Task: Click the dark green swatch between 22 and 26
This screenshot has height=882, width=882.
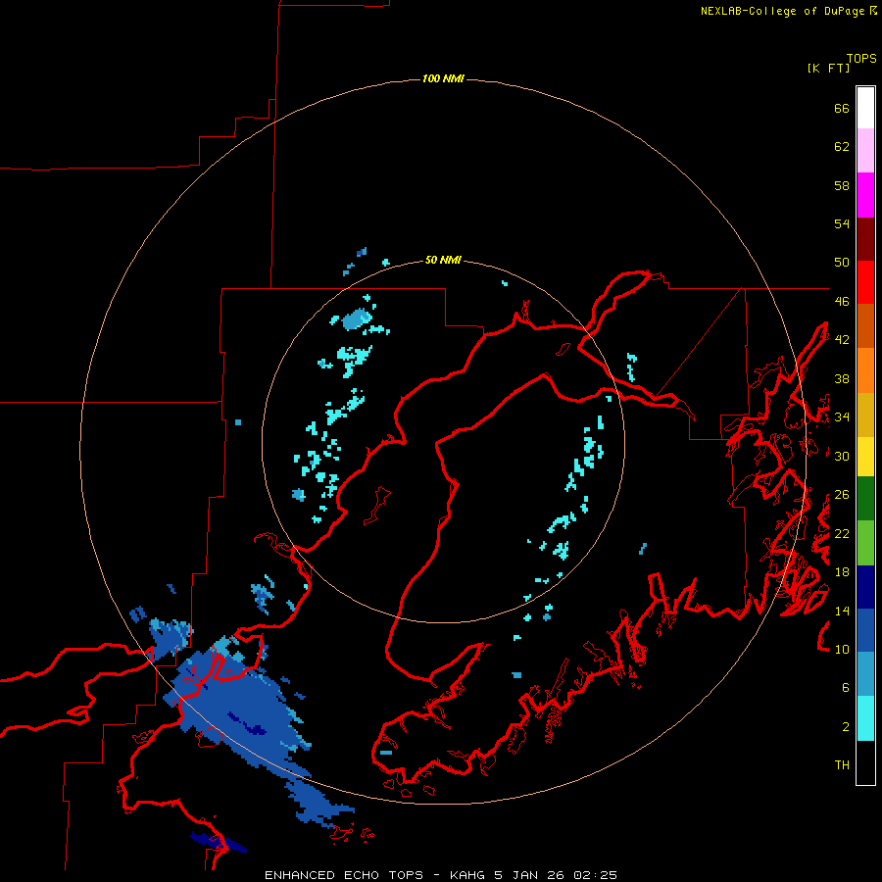Action: [865, 499]
